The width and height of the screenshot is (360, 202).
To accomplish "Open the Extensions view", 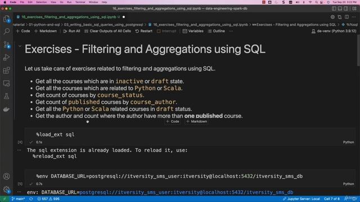I will [6, 70].
